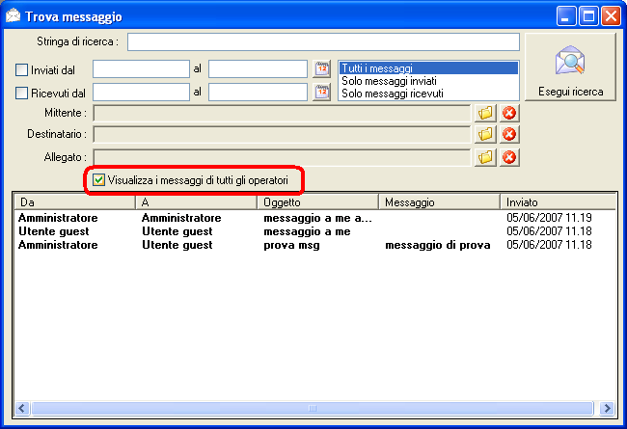Click the Inviati dal start date field
Image resolution: width=627 pixels, height=429 pixels.
coord(141,68)
